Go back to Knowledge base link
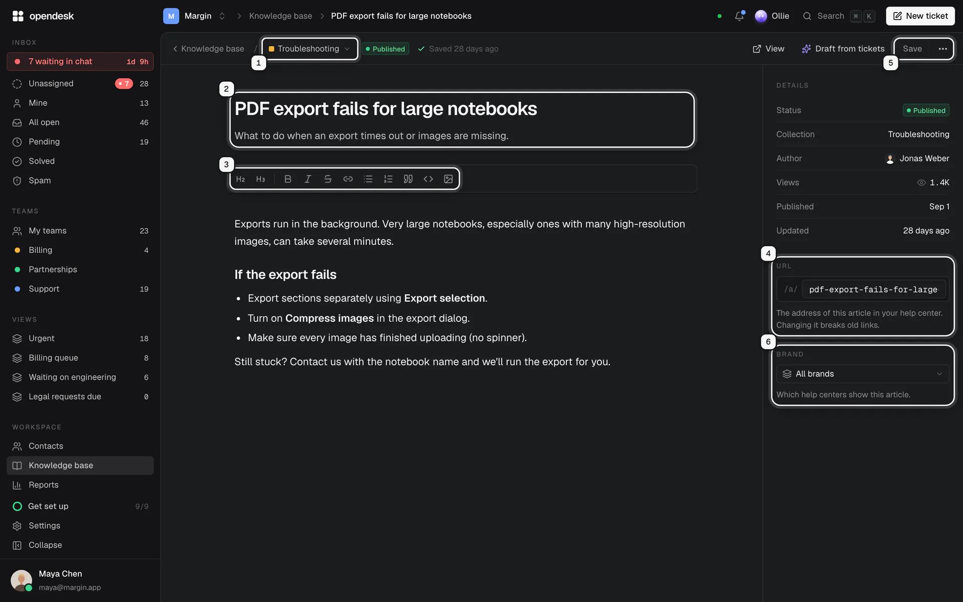Screen dimensions: 963x602 point(209,49)
